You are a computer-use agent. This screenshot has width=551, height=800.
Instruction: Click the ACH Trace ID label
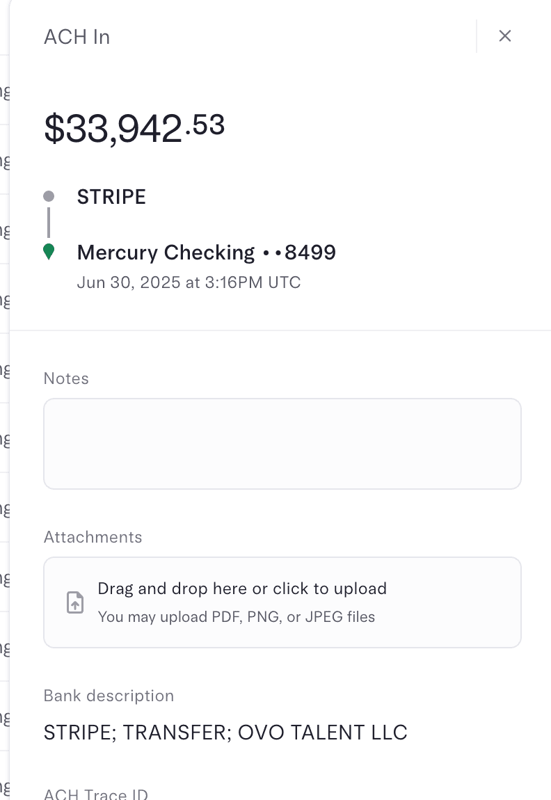coord(96,794)
